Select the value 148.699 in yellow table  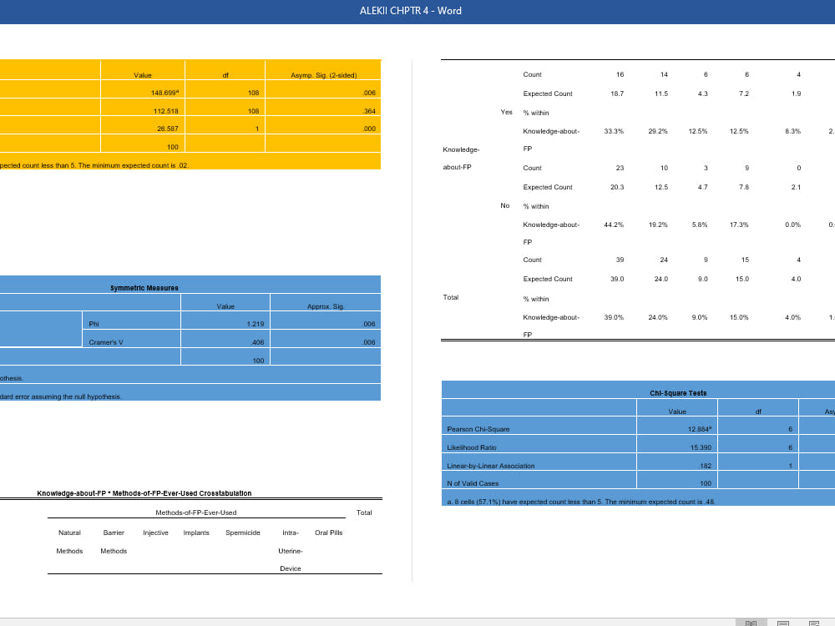164,93
